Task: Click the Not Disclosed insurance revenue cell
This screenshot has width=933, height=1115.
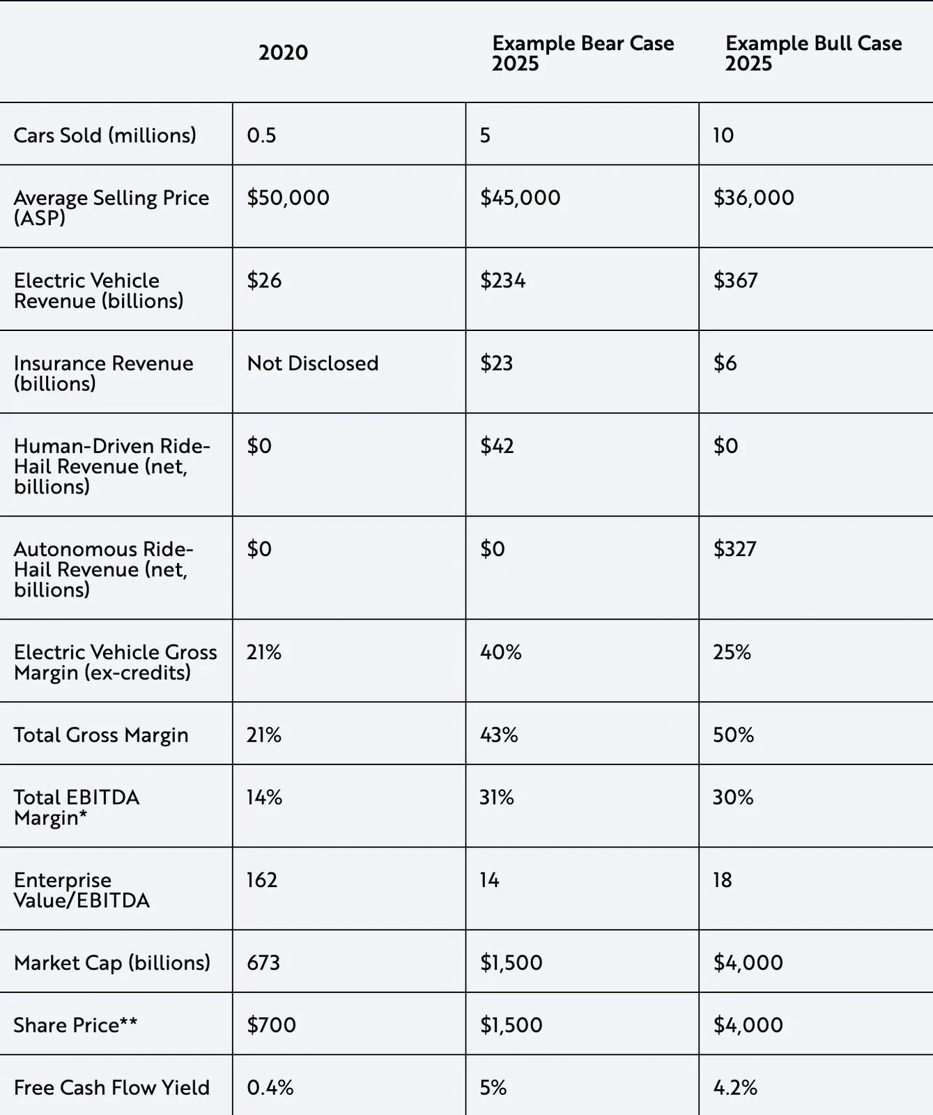Action: click(312, 363)
